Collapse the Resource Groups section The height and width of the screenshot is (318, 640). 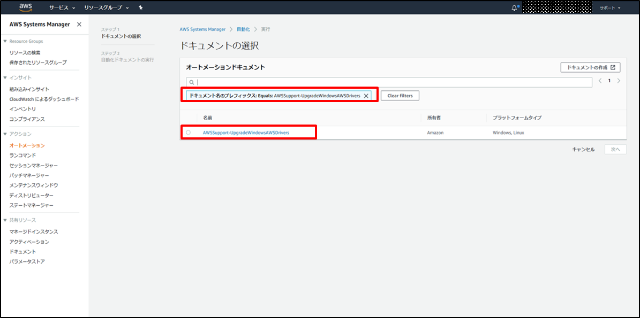click(x=5, y=41)
